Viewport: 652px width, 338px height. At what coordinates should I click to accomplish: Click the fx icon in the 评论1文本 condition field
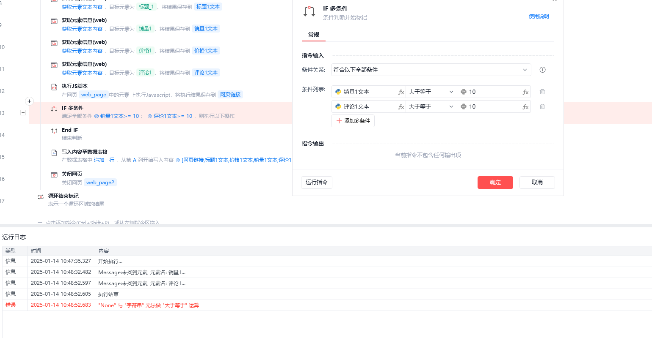pos(401,107)
